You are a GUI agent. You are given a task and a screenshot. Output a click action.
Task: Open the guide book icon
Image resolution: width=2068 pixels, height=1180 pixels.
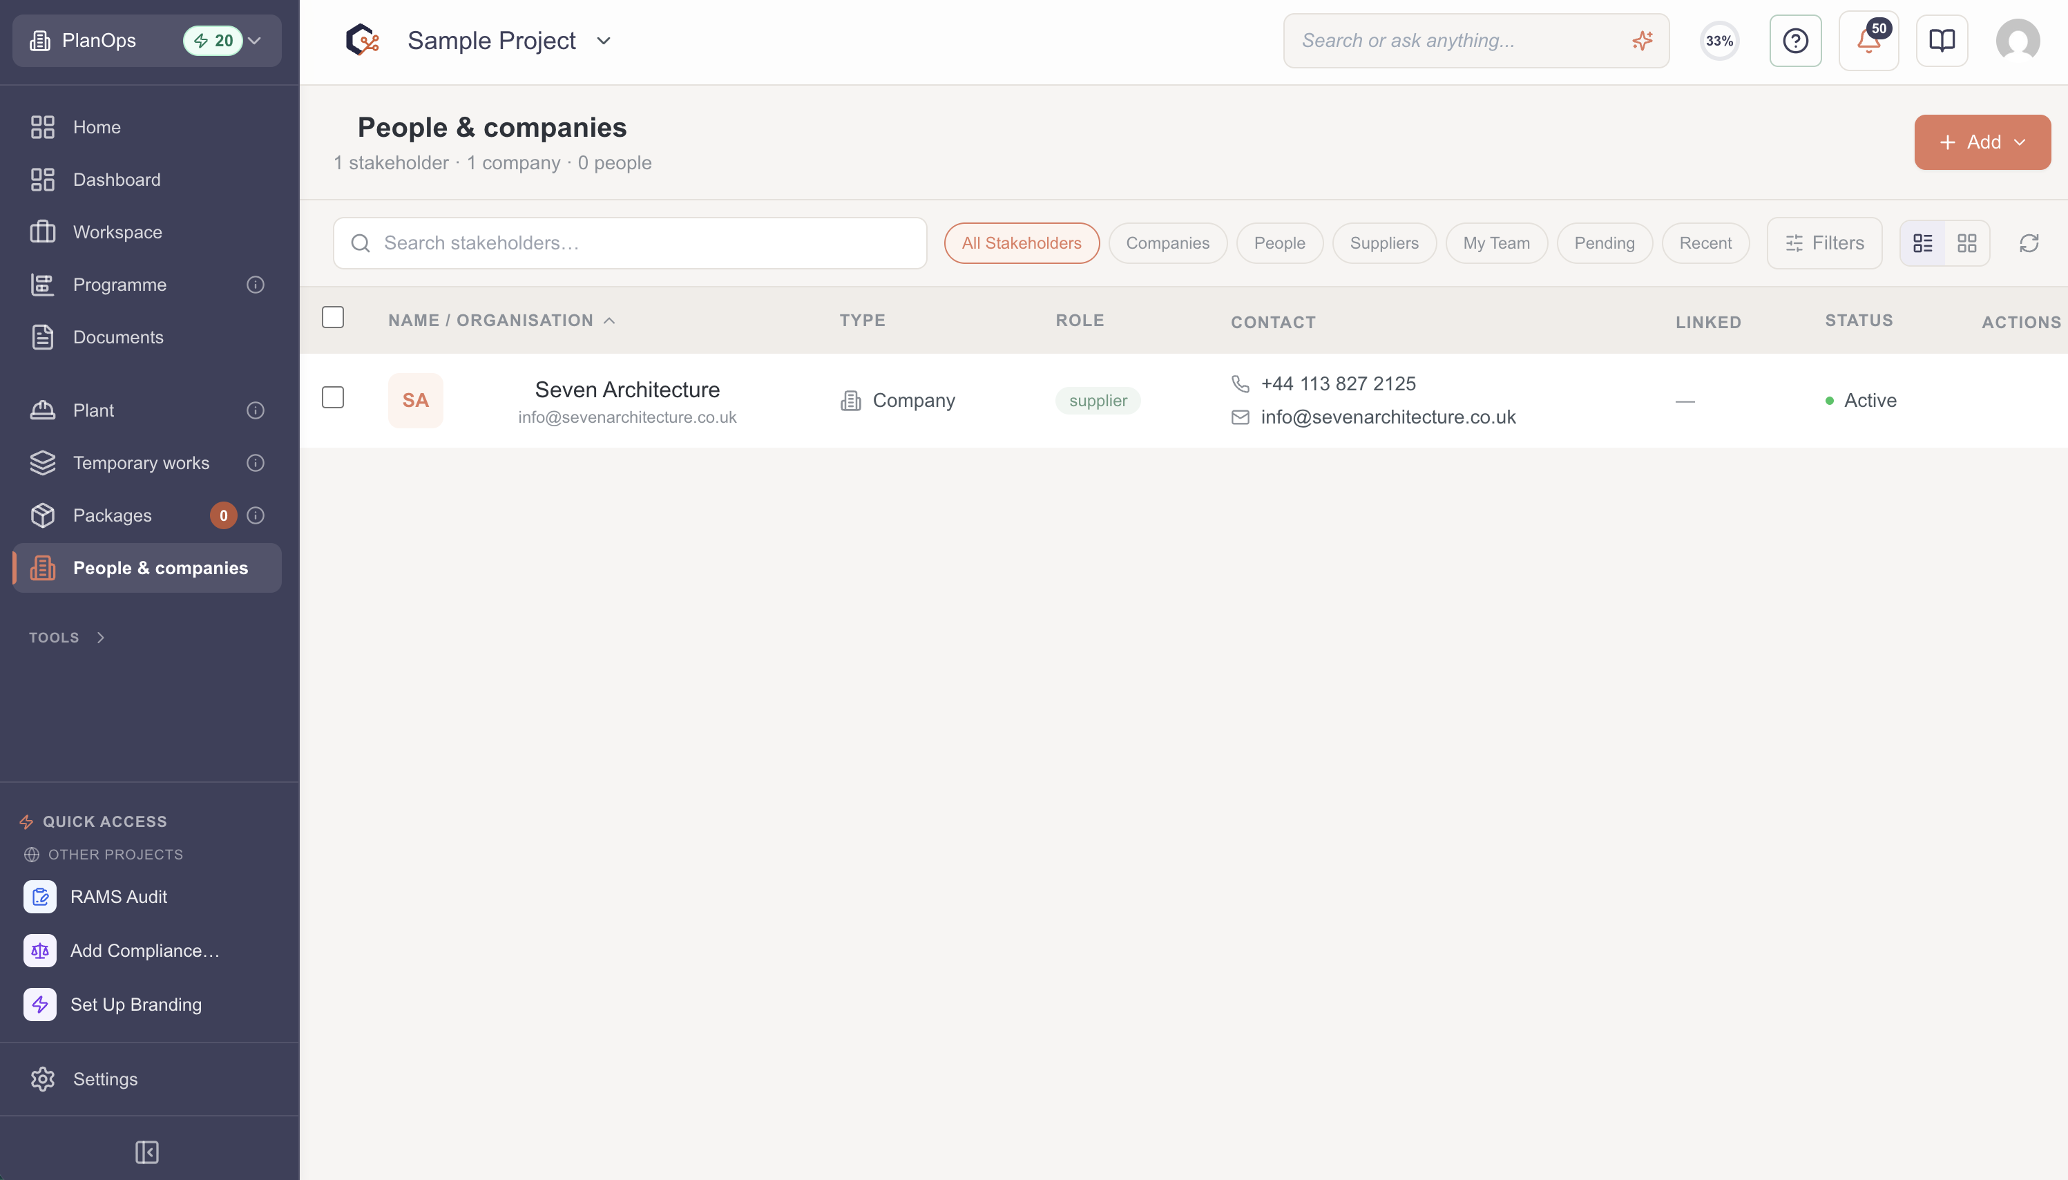1942,41
